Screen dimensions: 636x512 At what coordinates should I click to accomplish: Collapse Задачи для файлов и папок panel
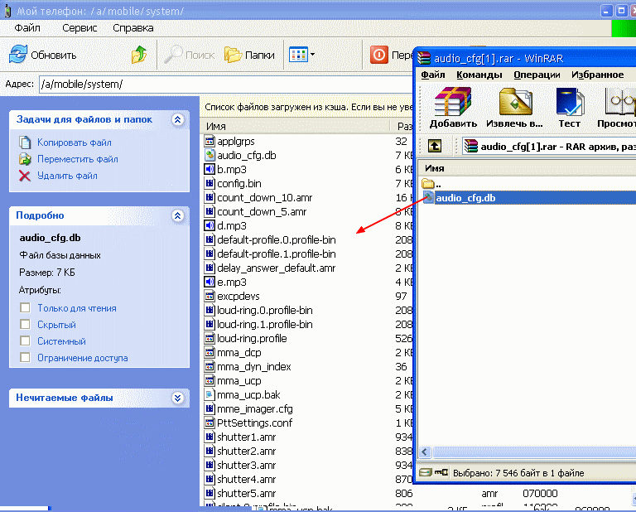click(178, 119)
